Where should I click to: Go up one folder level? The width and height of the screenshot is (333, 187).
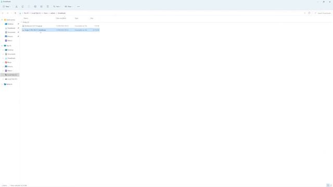tap(15, 13)
